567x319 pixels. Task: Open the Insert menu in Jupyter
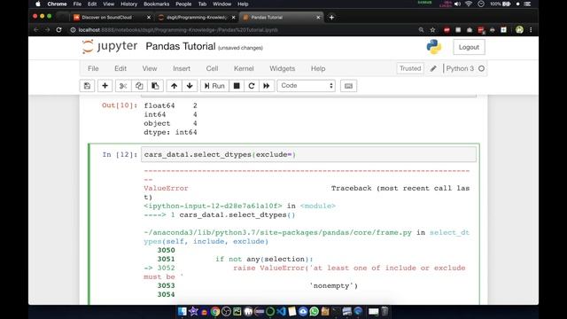(x=182, y=68)
